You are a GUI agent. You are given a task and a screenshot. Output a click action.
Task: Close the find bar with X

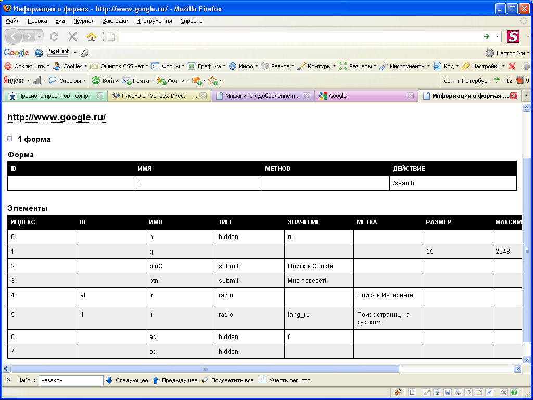point(8,380)
